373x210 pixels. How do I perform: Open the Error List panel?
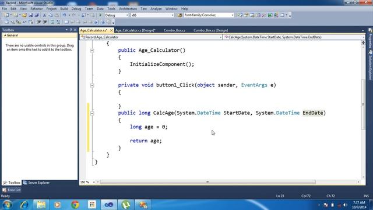coord(12,190)
